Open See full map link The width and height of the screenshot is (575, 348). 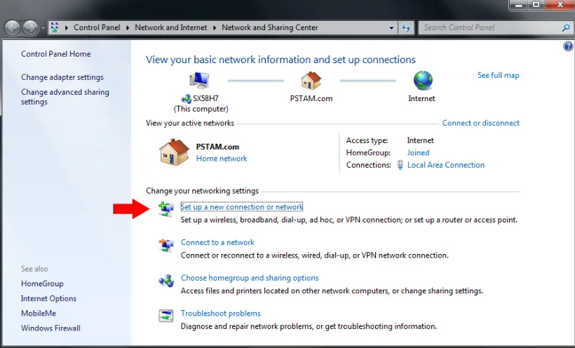click(499, 75)
